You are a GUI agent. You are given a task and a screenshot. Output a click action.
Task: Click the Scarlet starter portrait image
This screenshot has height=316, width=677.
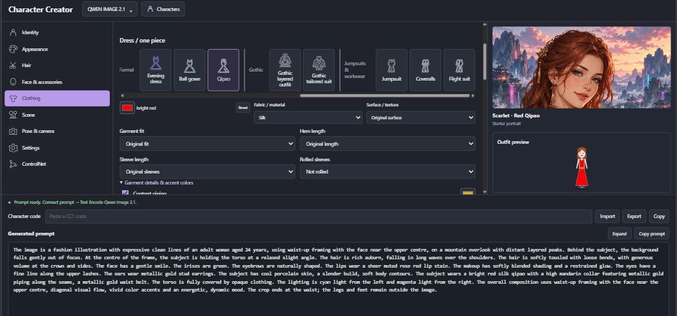pos(581,67)
